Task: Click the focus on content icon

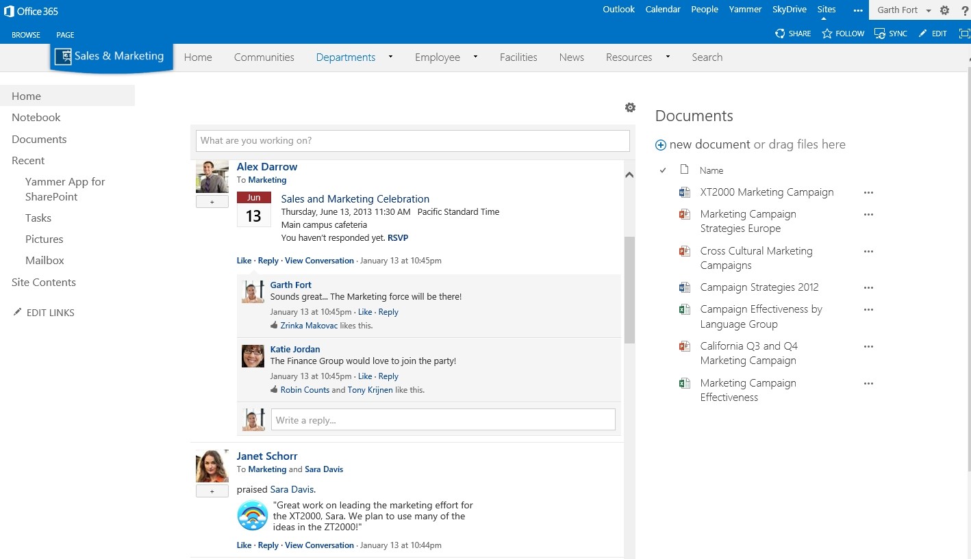Action: (x=965, y=34)
